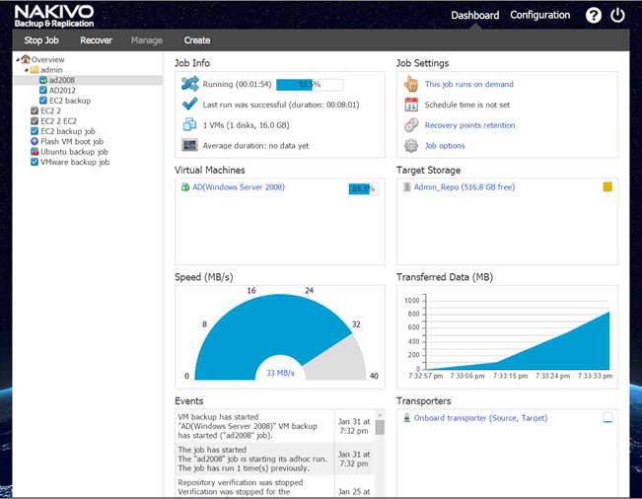Click the Events list scrollbar thumb
This screenshot has width=642, height=499.
click(x=380, y=427)
